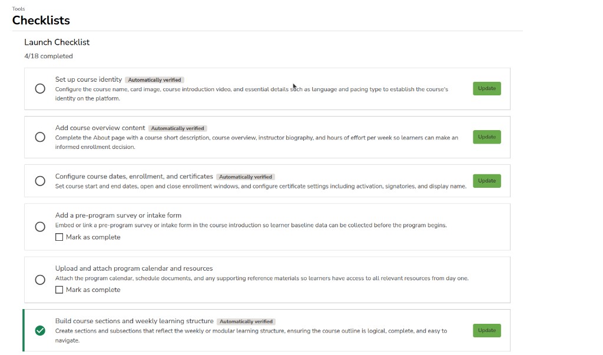Click the pre-program survey status circle
The height and width of the screenshot is (355, 603).
point(40,227)
